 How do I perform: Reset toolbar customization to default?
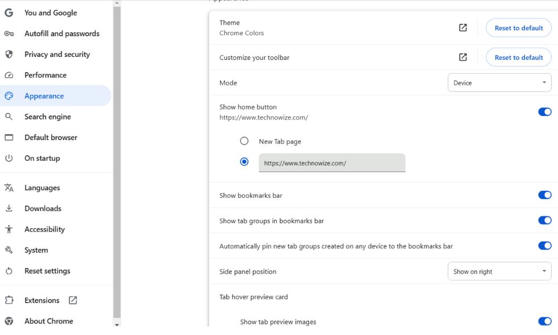coord(518,58)
